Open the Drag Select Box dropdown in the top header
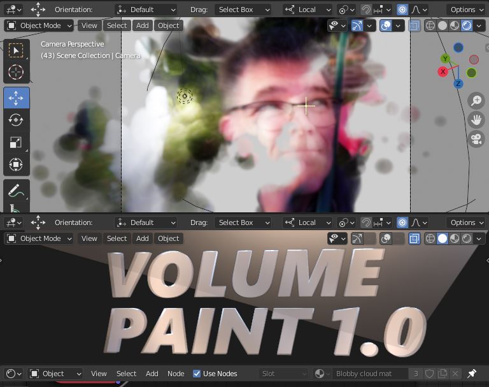 pos(243,10)
